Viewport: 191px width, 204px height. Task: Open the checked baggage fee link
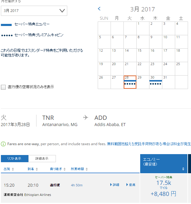pos(149,144)
